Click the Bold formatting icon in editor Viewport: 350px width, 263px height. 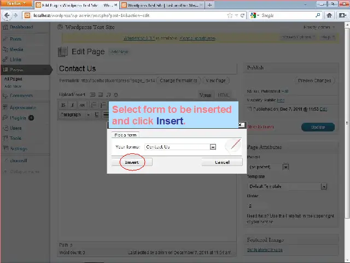coord(63,105)
